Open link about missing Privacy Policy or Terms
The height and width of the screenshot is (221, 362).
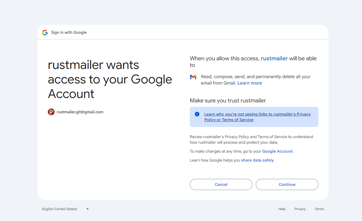point(257,117)
